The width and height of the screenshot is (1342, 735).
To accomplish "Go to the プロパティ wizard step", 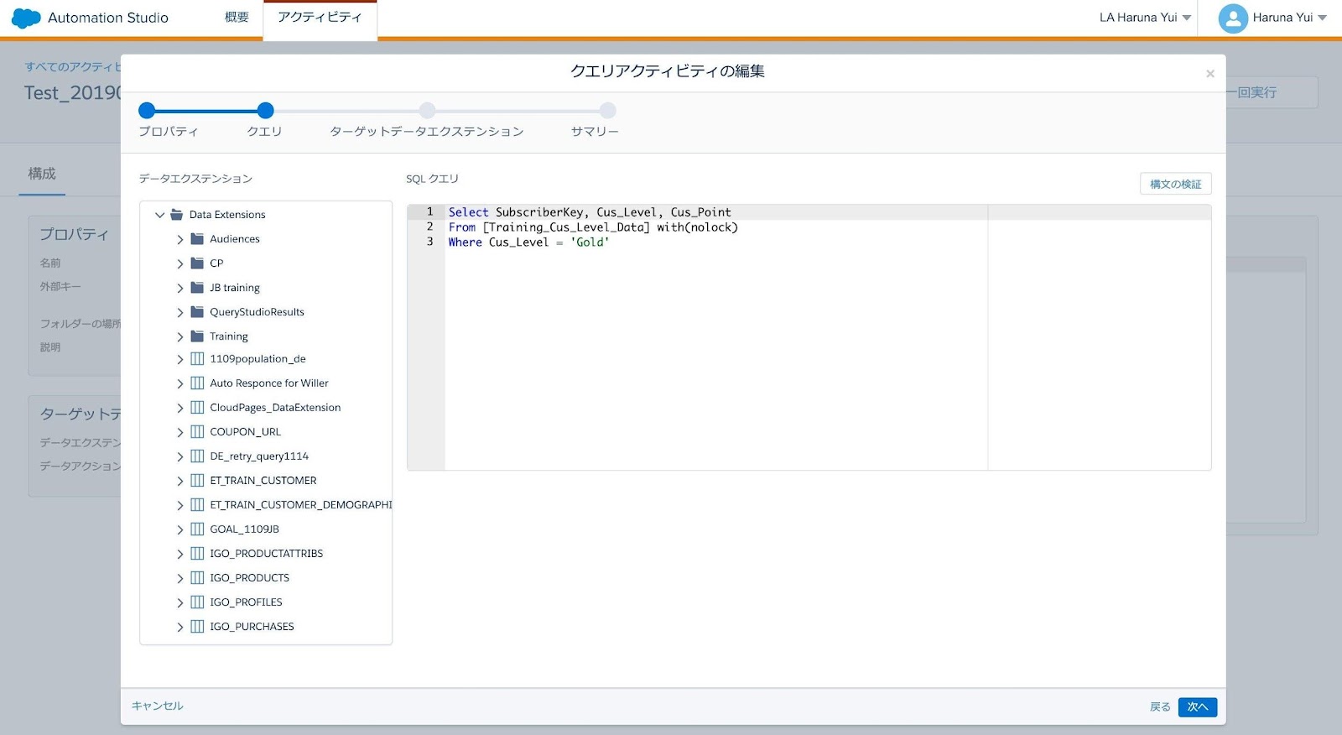I will [147, 110].
